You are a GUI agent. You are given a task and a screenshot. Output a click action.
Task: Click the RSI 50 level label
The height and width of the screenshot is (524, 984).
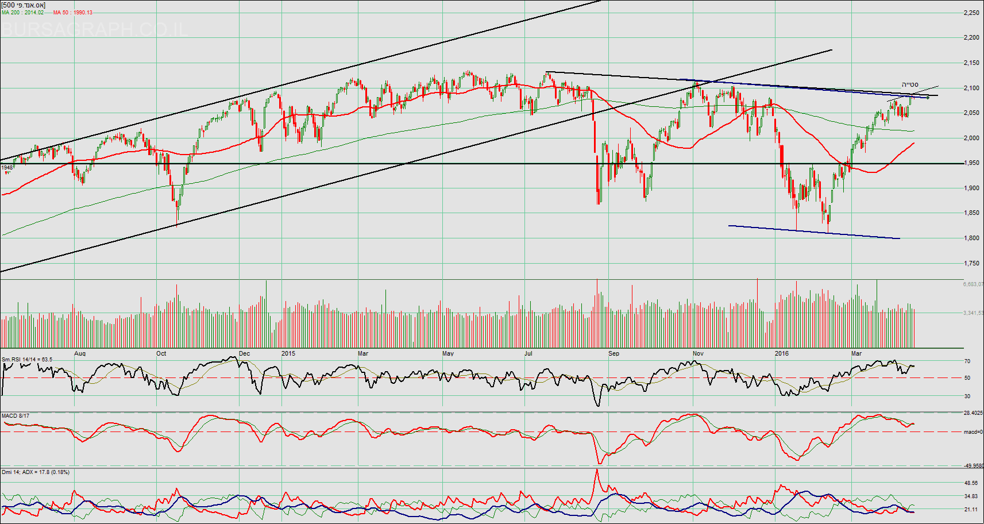click(967, 378)
